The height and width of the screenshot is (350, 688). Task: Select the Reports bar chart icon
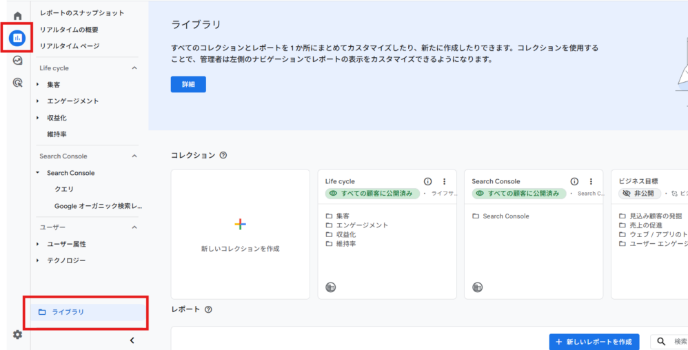(x=17, y=38)
